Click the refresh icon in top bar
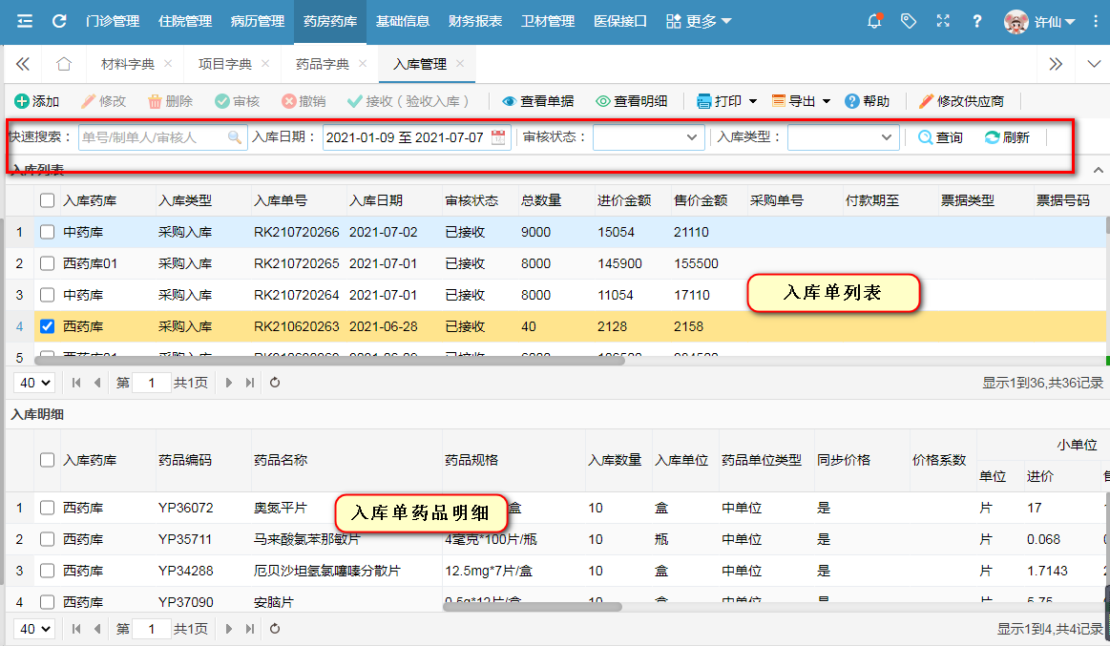The height and width of the screenshot is (646, 1110). click(x=59, y=21)
